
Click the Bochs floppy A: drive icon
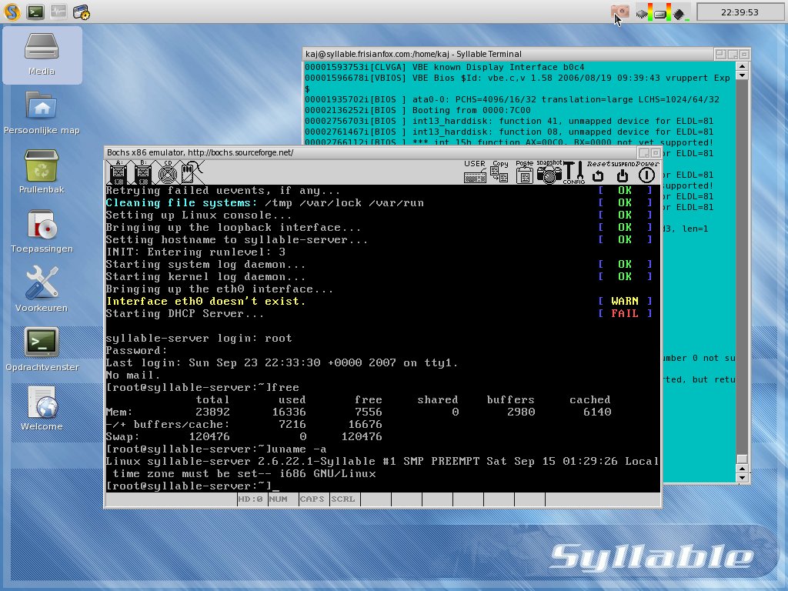[119, 172]
